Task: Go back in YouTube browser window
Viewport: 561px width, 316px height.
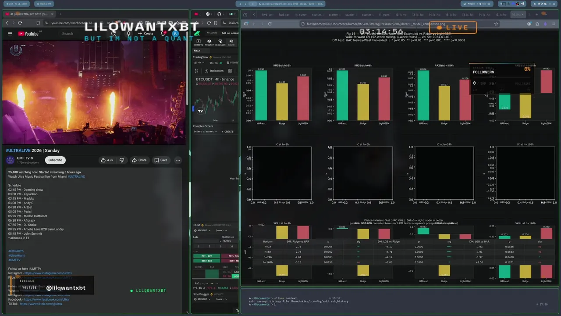Action: click(x=7, y=23)
